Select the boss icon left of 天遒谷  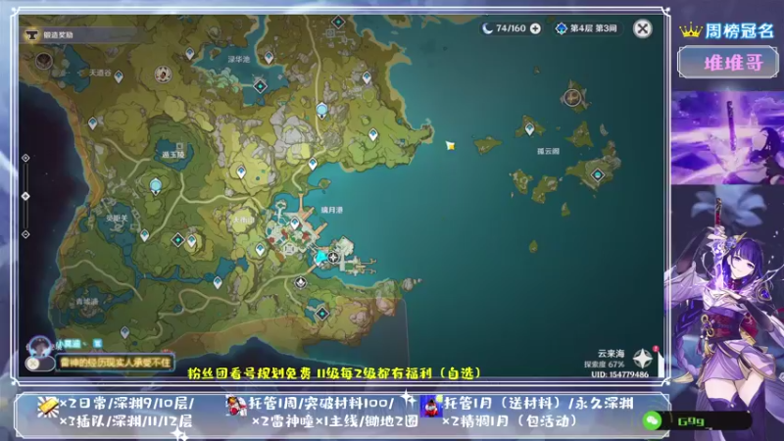(44, 61)
